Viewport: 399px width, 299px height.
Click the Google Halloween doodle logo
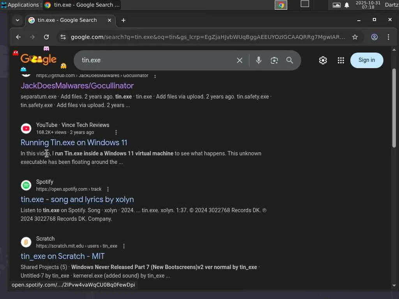[x=39, y=60]
